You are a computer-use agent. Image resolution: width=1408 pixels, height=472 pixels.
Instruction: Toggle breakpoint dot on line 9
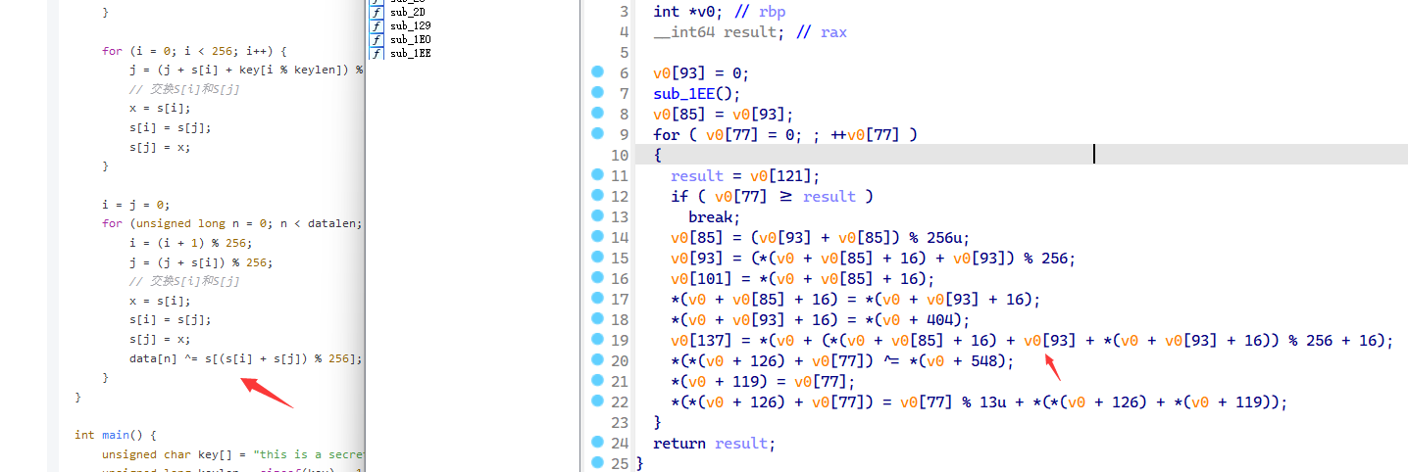click(x=596, y=134)
